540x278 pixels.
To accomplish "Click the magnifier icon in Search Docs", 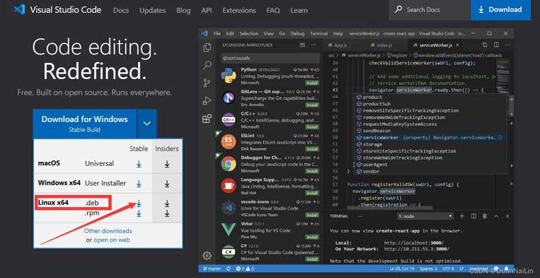I will [400, 10].
